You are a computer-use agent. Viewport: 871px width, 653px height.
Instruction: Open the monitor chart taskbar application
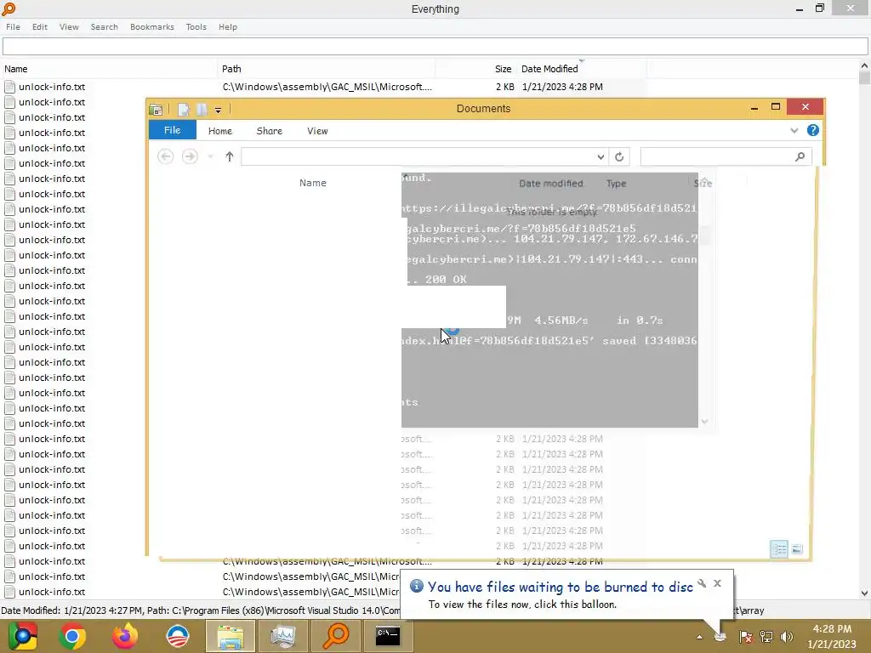point(282,636)
